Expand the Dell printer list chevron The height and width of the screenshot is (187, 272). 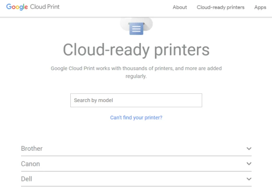tap(249, 179)
